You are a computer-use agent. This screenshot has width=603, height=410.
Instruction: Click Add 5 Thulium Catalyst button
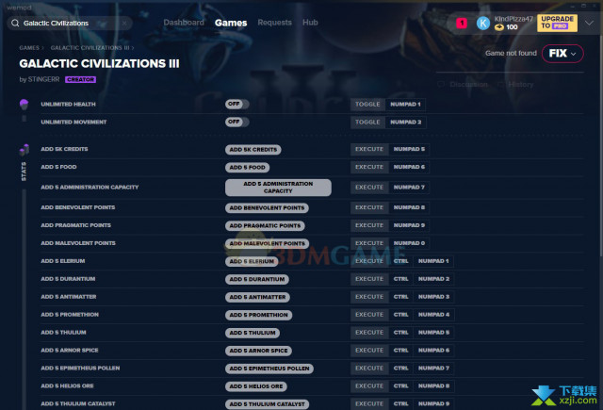(267, 404)
